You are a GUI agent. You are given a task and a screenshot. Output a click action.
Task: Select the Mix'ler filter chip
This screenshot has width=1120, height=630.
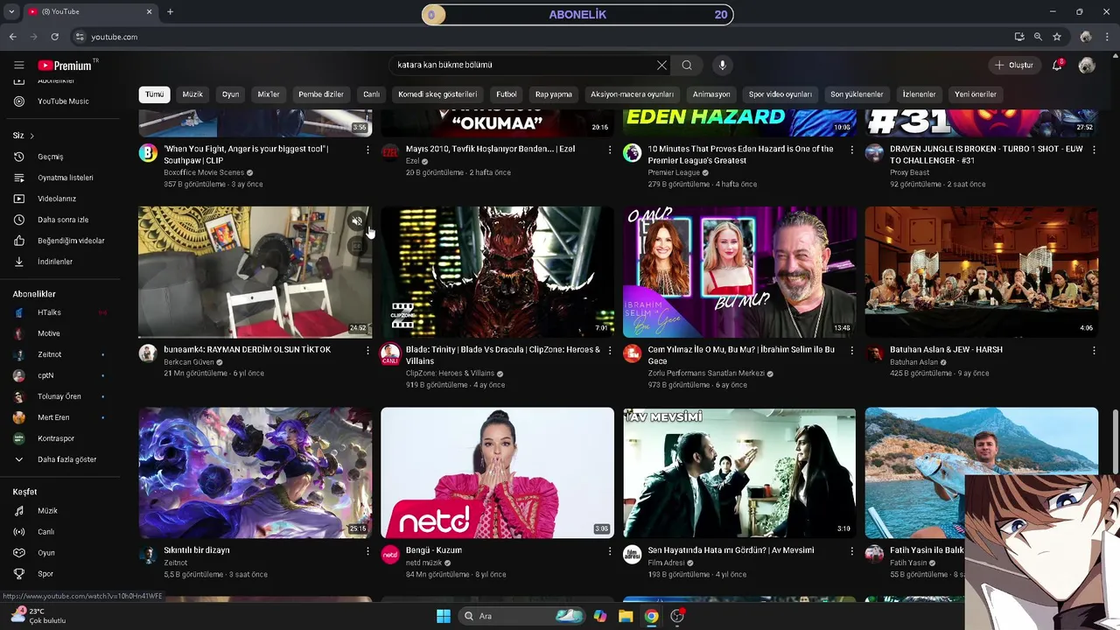tap(269, 94)
